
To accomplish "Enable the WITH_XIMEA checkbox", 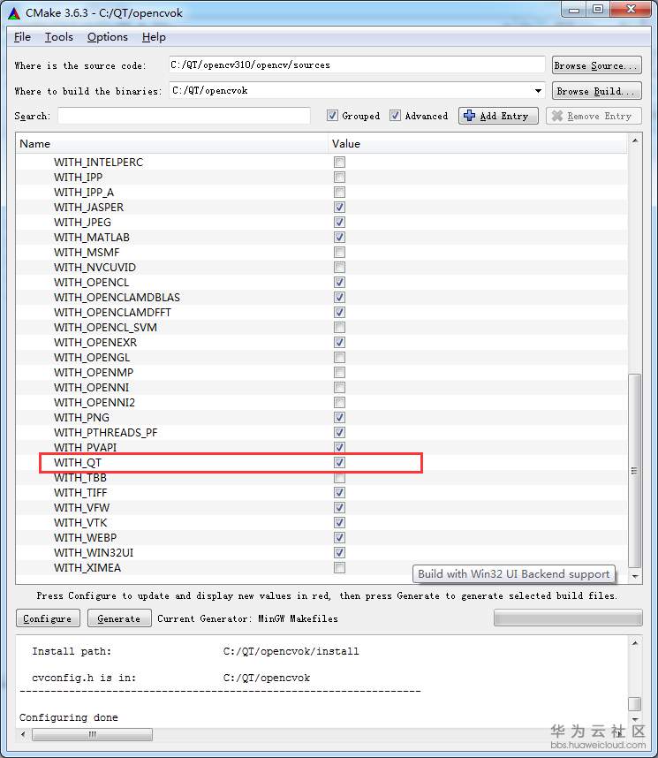I will tap(339, 567).
